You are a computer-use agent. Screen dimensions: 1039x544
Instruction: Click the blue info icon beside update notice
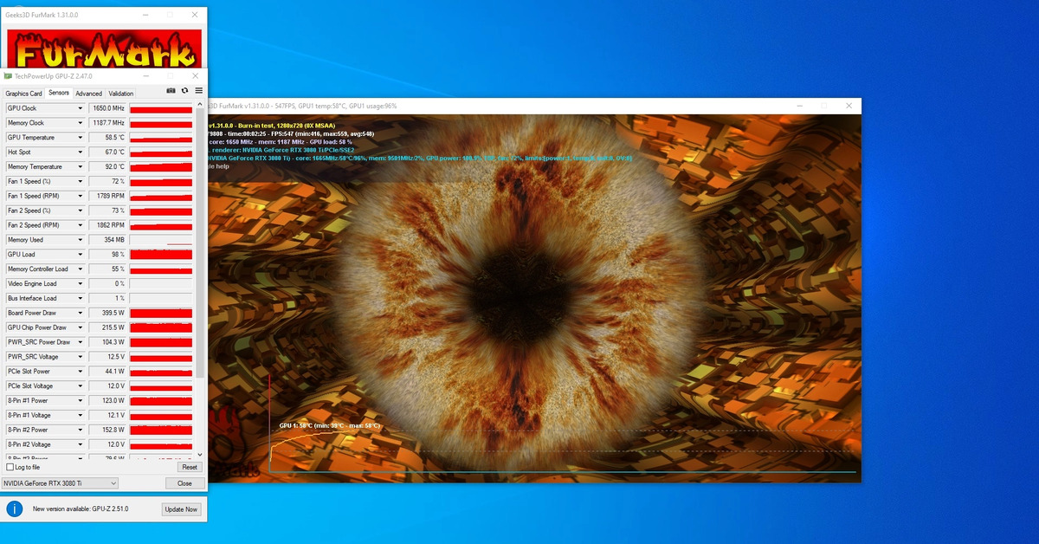click(14, 508)
